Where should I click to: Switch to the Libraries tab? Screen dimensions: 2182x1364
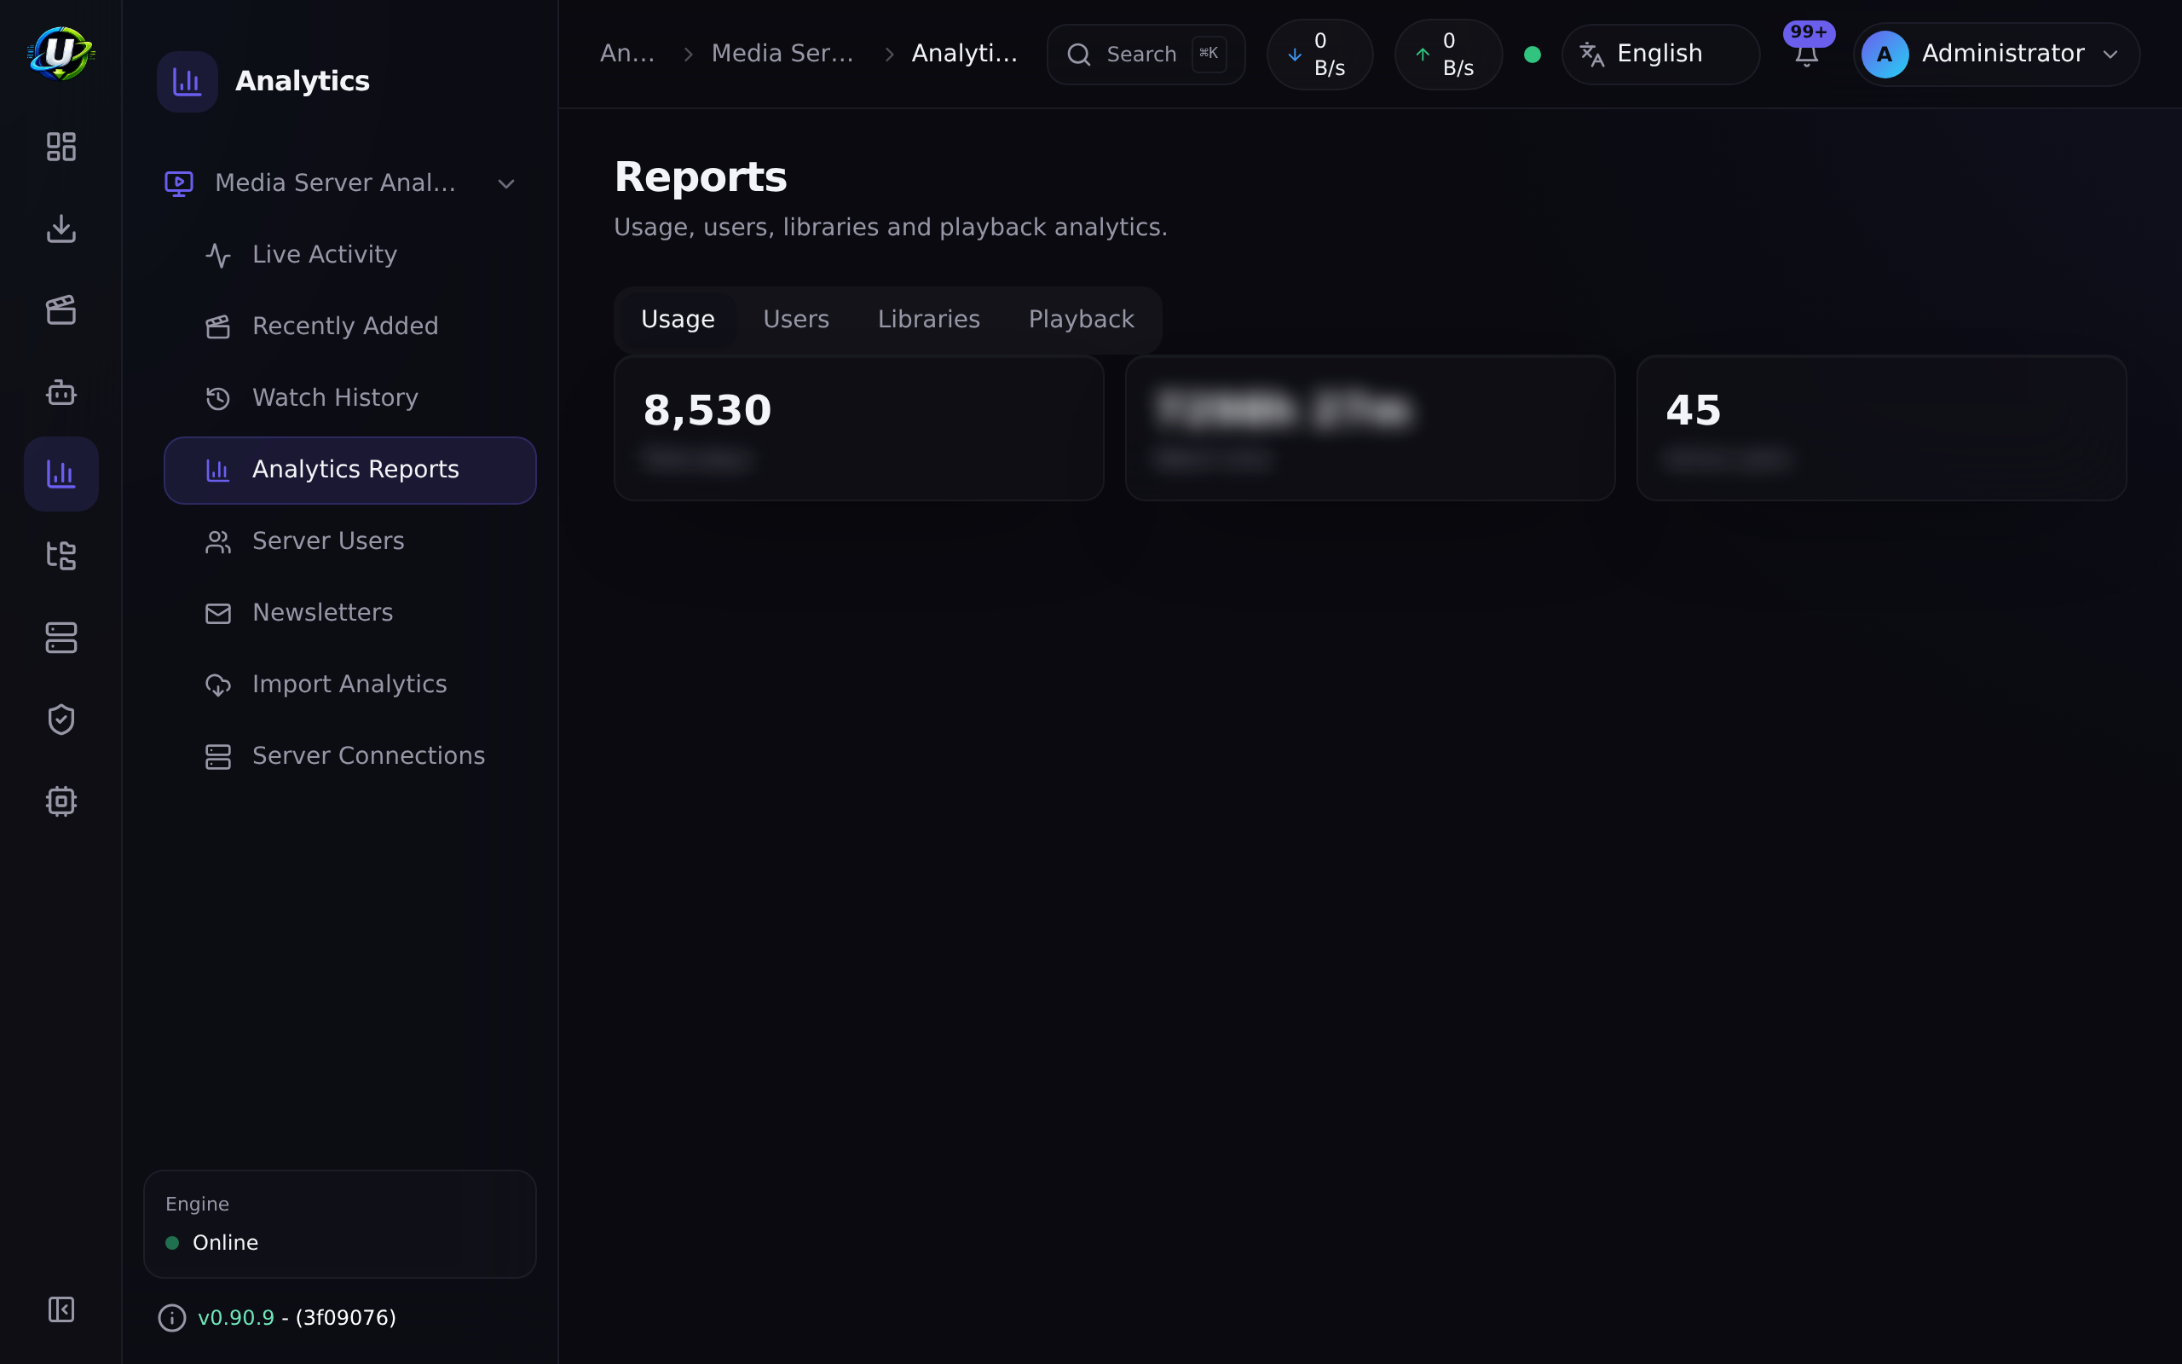point(929,320)
